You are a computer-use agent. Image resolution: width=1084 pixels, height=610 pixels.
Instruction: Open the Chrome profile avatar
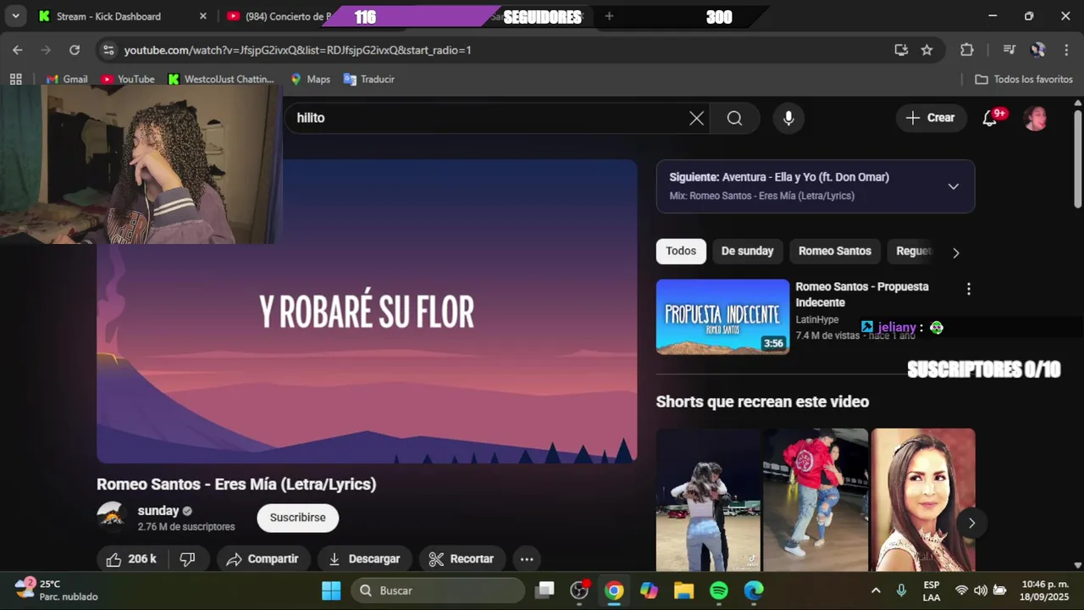pyautogui.click(x=1037, y=50)
